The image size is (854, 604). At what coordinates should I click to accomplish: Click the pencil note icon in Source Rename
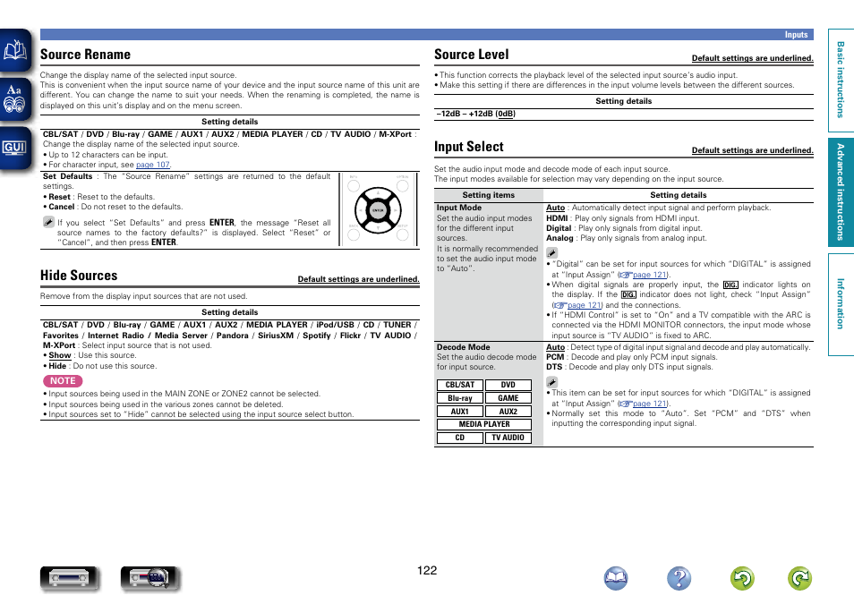48,222
